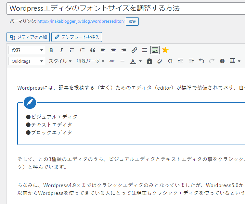
Task: Click the yellow star icon
Action: pos(165,50)
